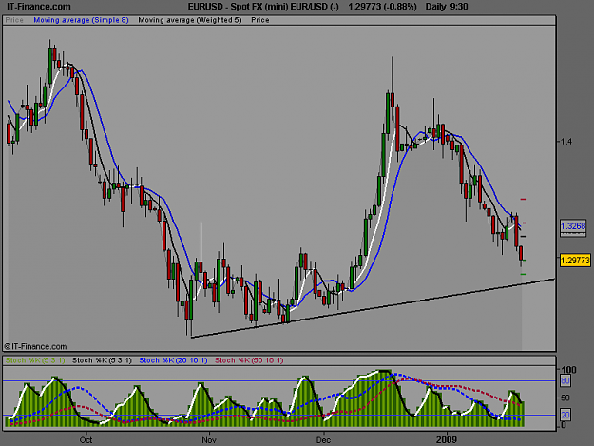
Task: Click the black 'Stoch %K(5 3 1)' label
Action: click(x=102, y=360)
